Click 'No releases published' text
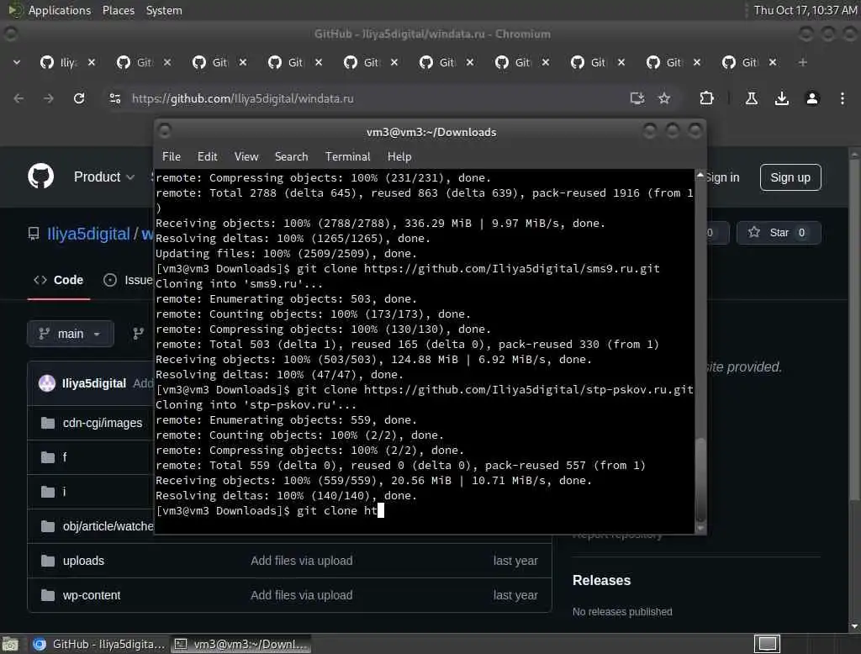 coord(622,612)
